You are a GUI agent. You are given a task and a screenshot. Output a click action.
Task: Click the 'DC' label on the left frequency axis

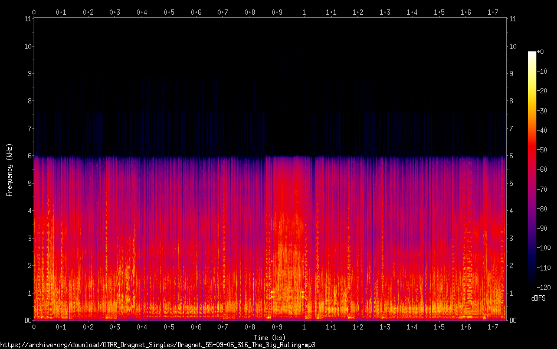(27, 321)
